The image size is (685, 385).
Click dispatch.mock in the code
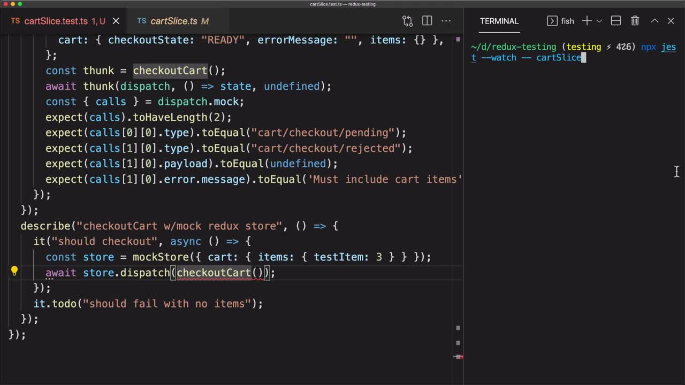[x=198, y=102]
